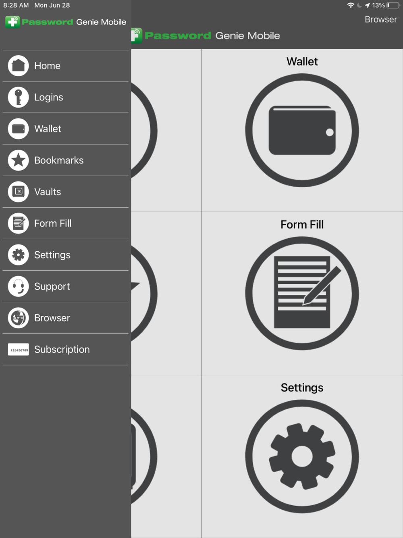
Task: Select the Settings gear icon in the sidebar
Action: tap(18, 254)
